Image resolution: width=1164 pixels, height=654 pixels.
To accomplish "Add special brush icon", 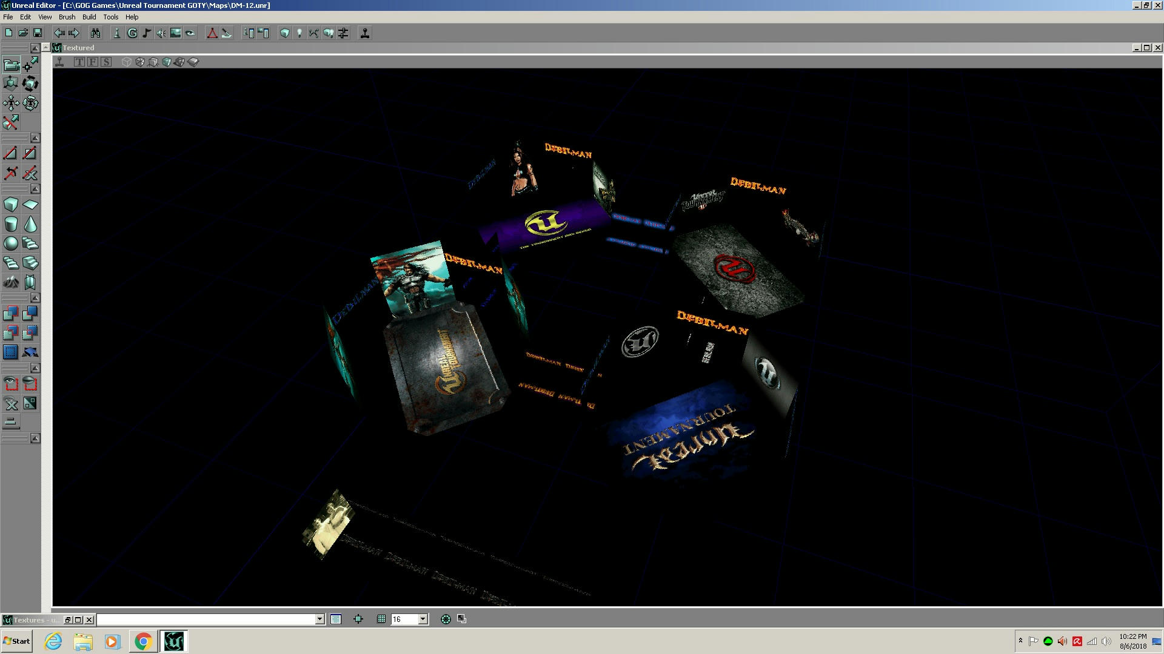I will click(x=11, y=352).
